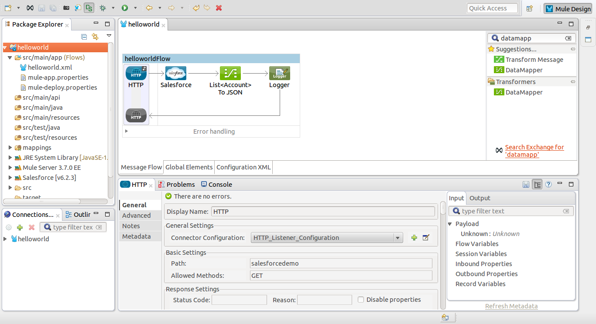Collapse the Payload metadata node
Viewport: 596px width, 324px height.
[x=450, y=224]
